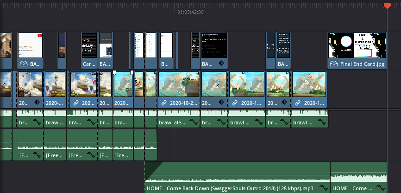Click link icon on the first 2020-1... clip

pos(235,103)
